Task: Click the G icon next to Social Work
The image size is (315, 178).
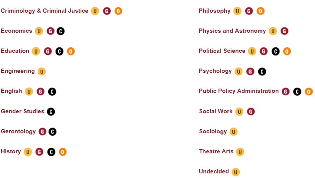Action: coord(251,112)
